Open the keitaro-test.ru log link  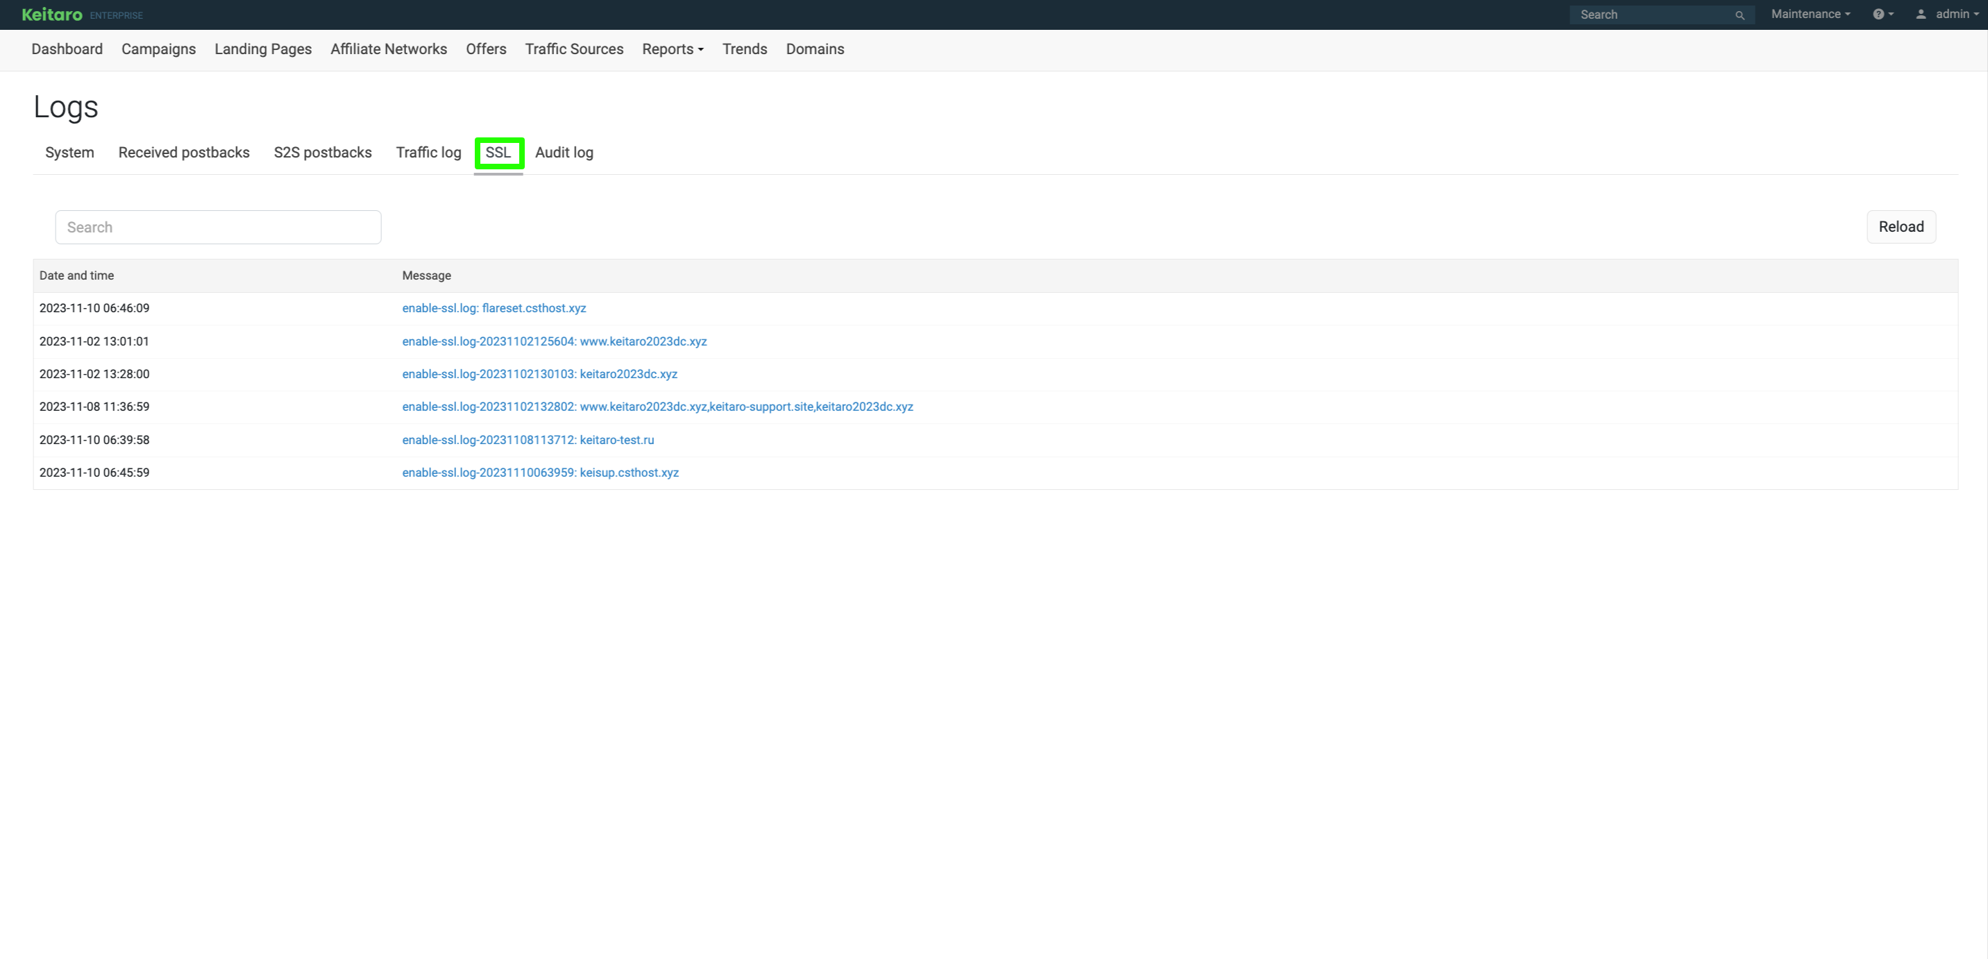[528, 440]
